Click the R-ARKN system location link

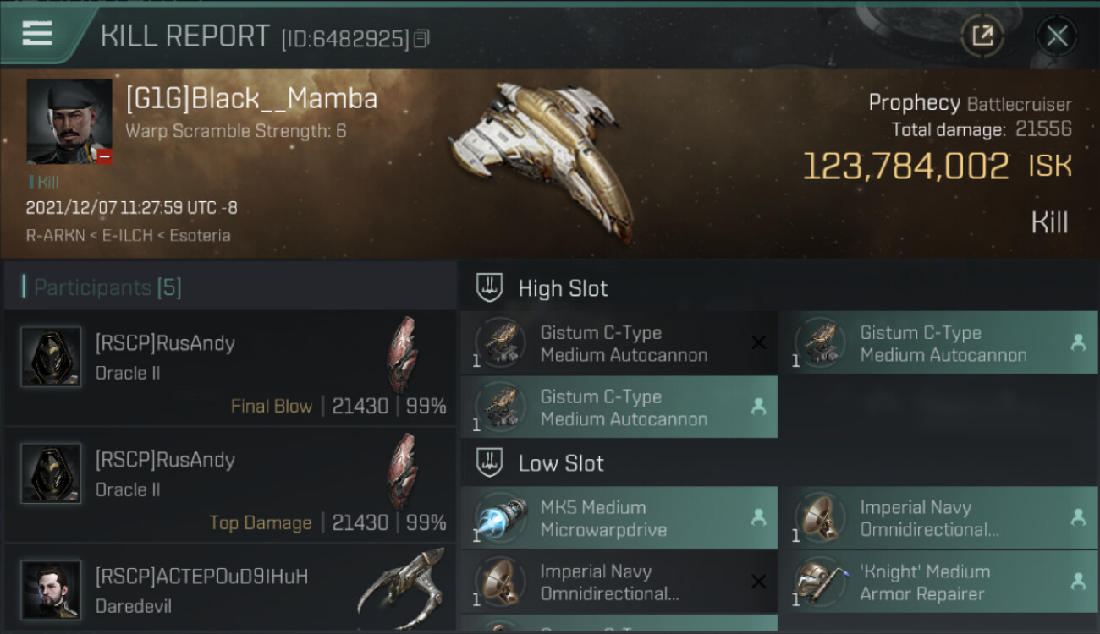coord(54,236)
